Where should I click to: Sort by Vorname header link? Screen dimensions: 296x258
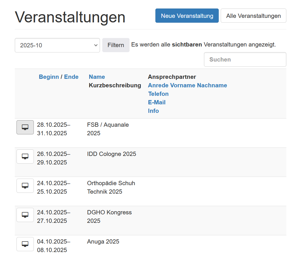(183, 85)
